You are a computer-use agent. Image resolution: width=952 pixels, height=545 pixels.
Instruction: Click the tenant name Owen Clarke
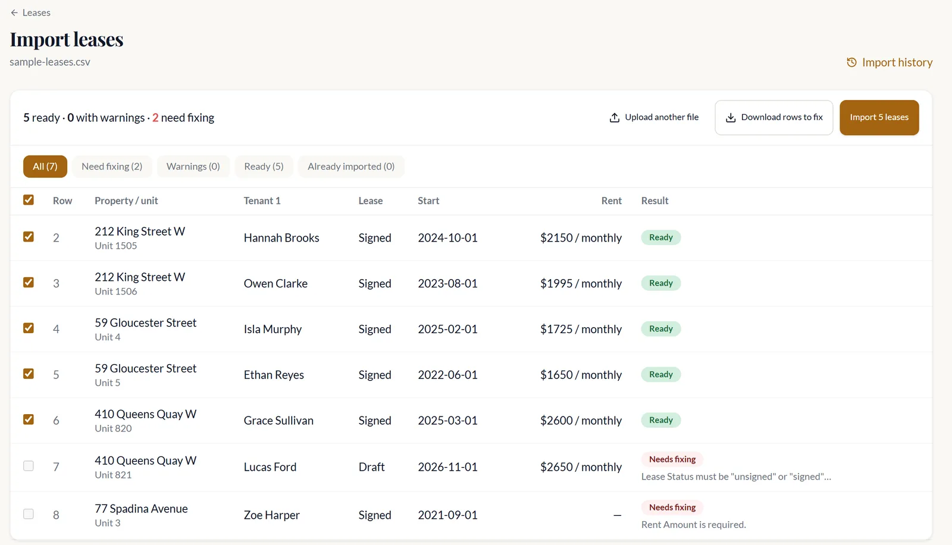point(275,284)
